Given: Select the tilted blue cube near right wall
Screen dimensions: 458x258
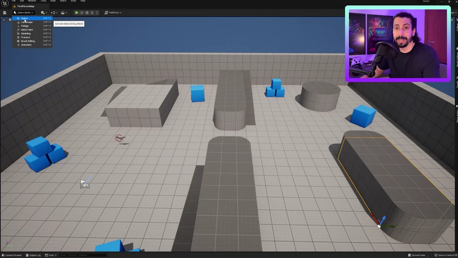Looking at the screenshot, I should point(363,116).
